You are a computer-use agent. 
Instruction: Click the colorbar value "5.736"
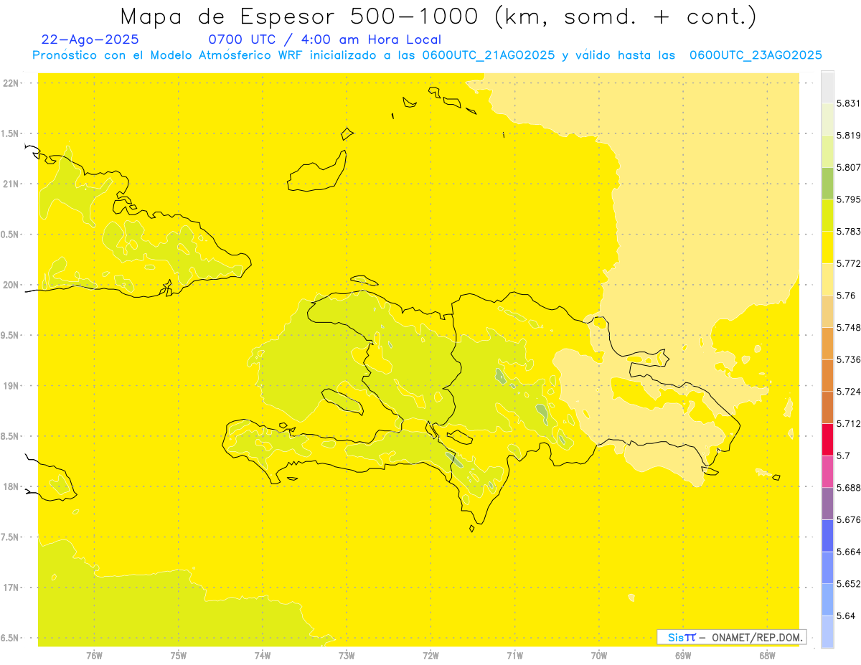(848, 359)
